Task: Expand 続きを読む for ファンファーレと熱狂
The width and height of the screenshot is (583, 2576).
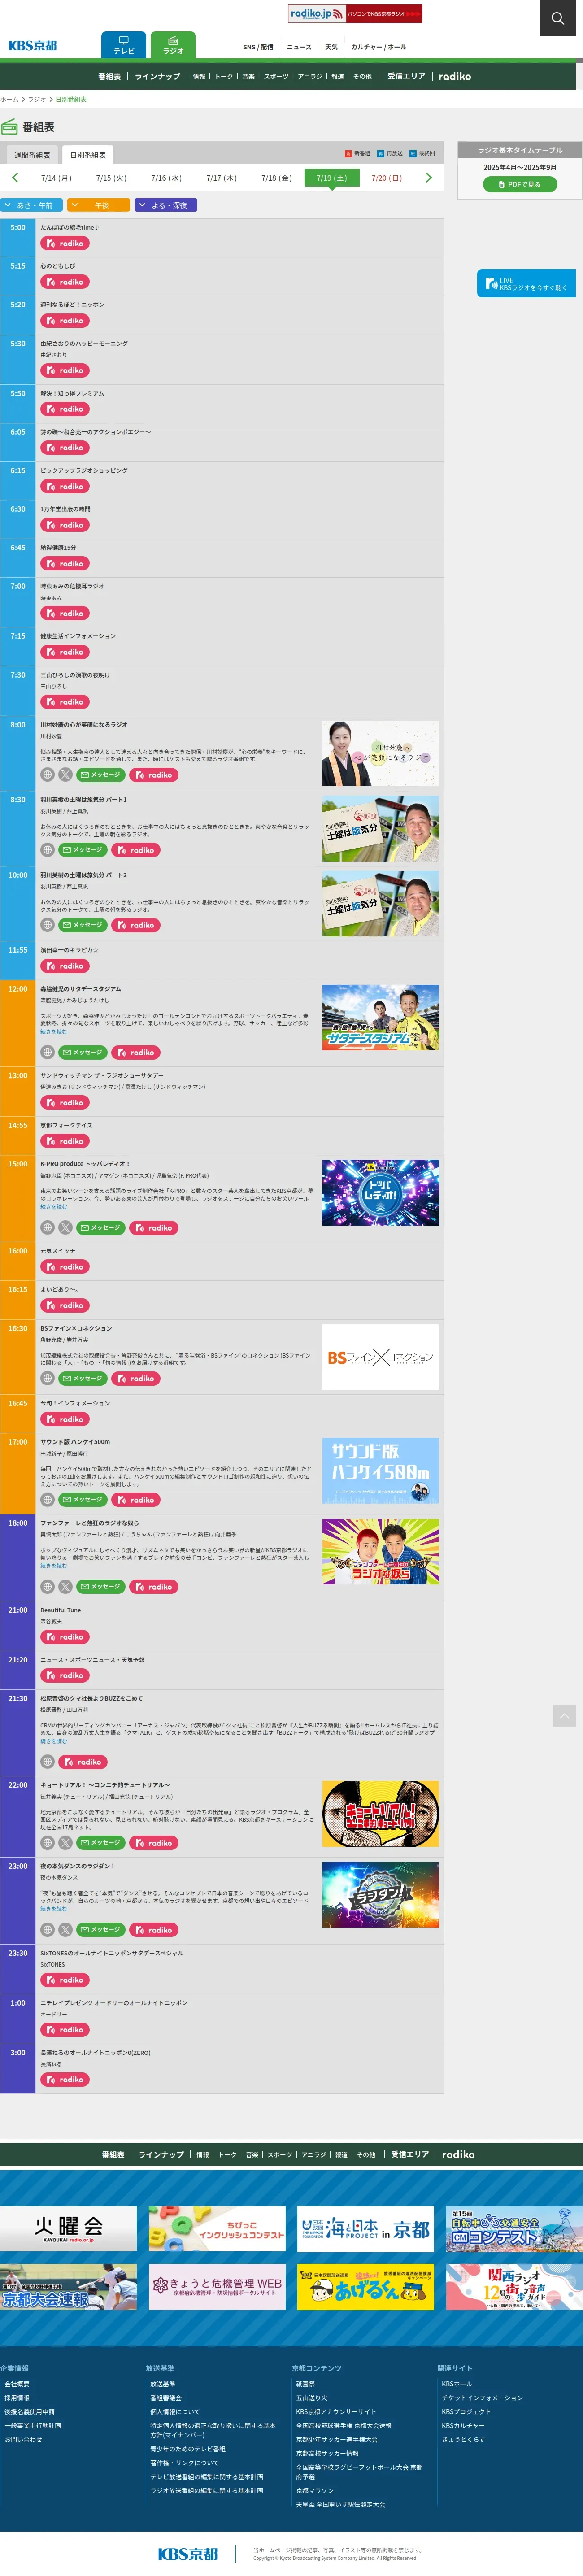Action: (53, 1566)
